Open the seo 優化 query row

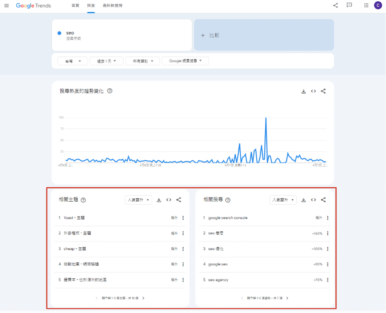[x=265, y=249]
